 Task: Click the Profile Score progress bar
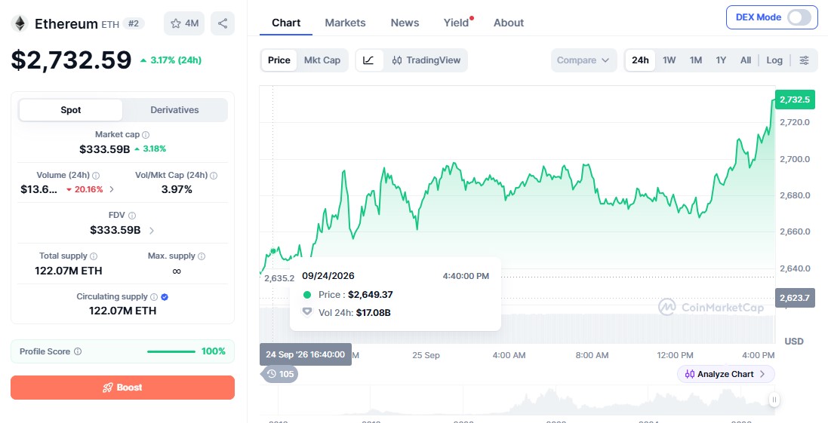click(x=171, y=351)
